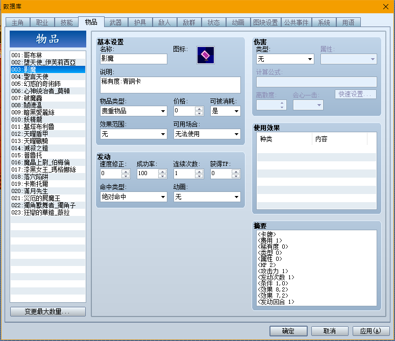Click the 种类 column header
Image resolution: width=395 pixels, height=341 pixels.
point(285,139)
